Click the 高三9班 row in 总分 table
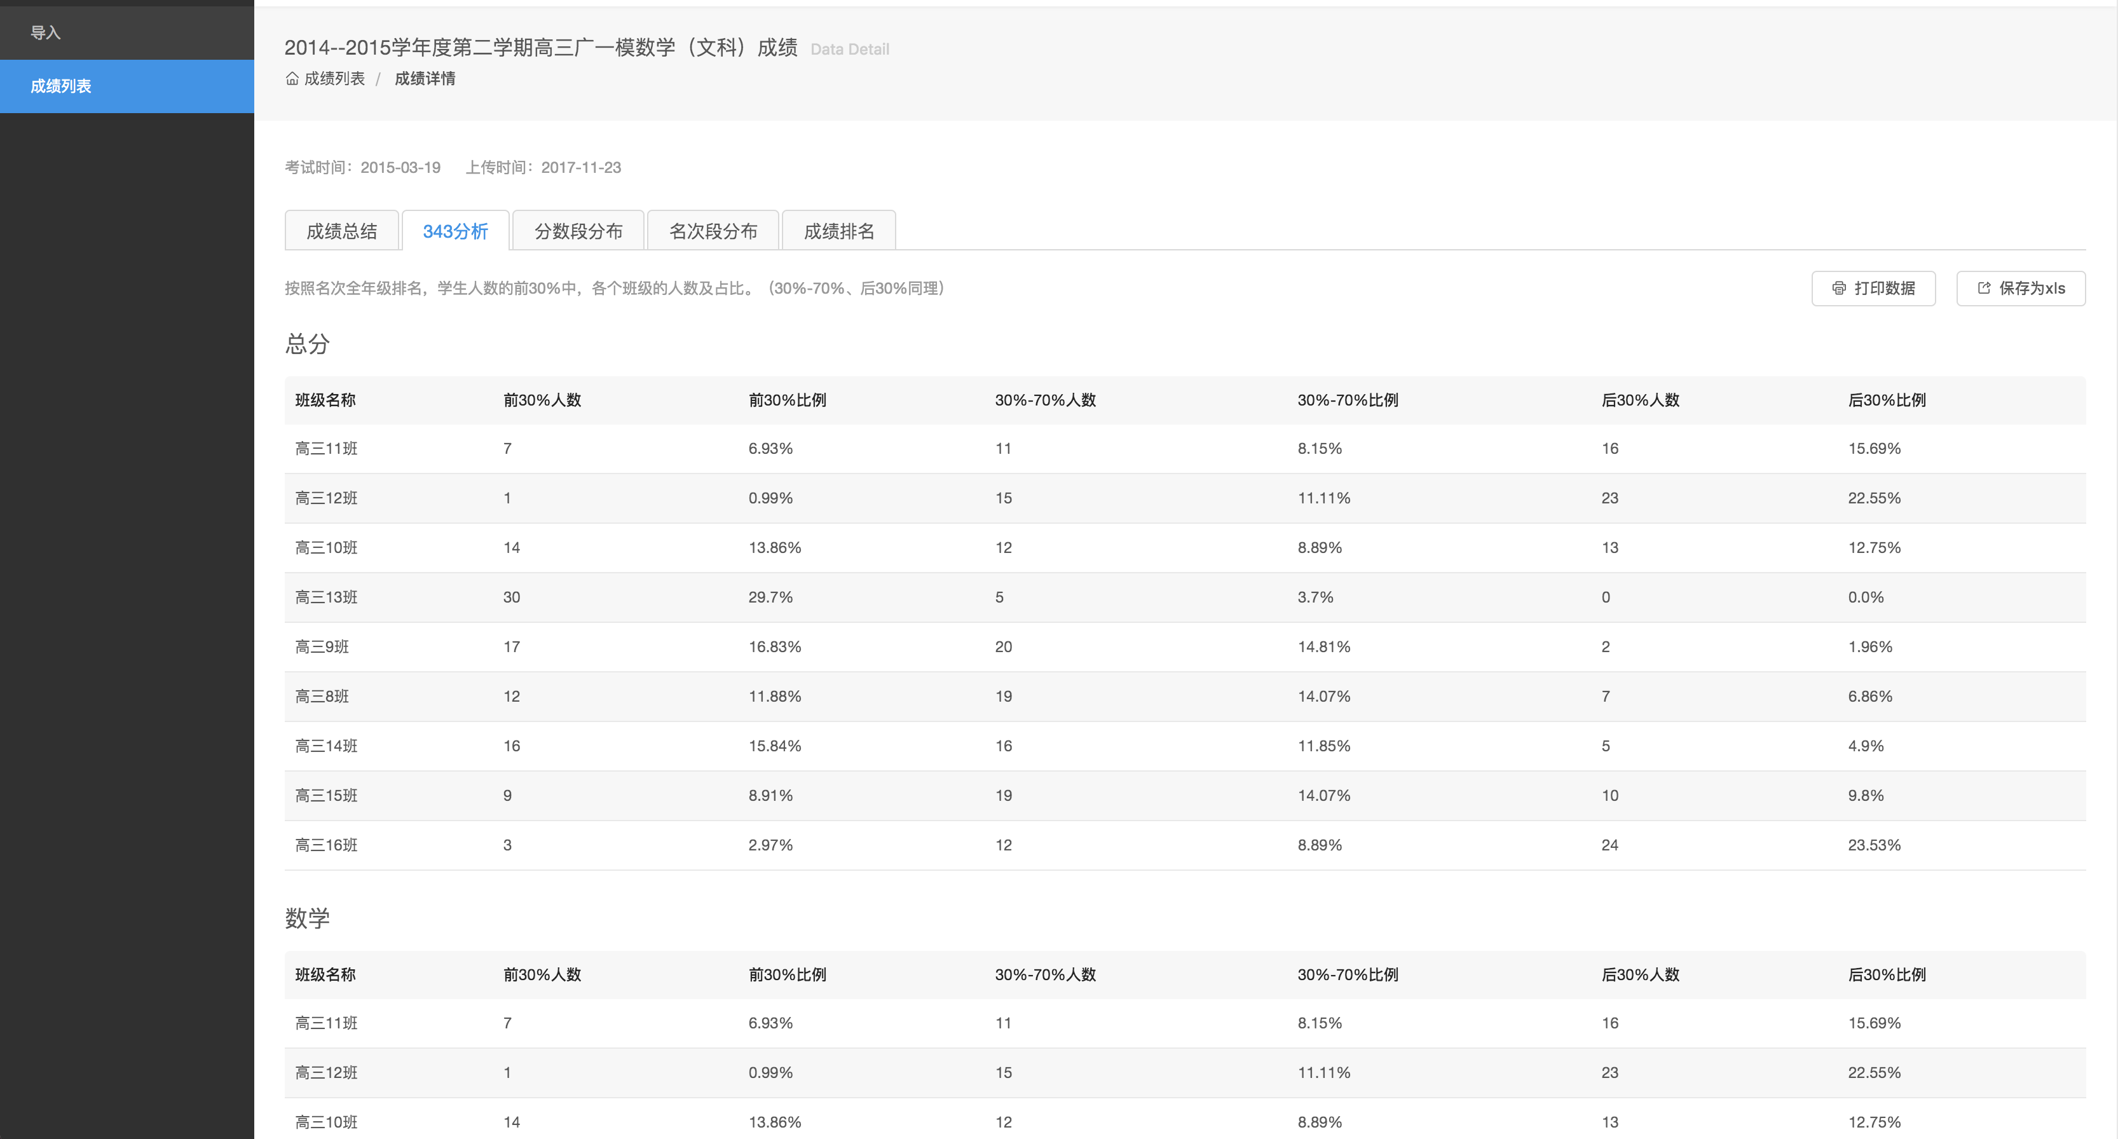This screenshot has width=2118, height=1139. click(x=322, y=647)
